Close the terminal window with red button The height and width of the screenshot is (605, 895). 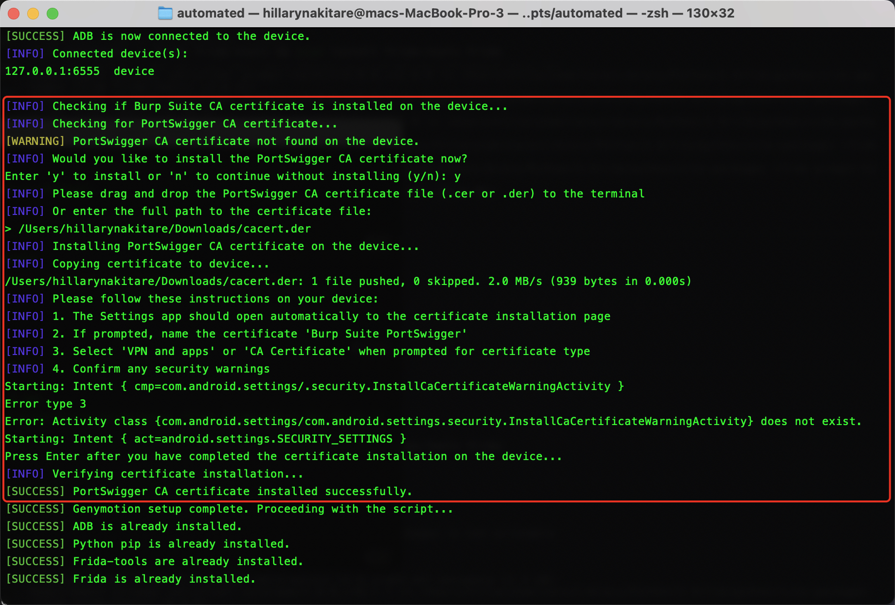[x=14, y=14]
